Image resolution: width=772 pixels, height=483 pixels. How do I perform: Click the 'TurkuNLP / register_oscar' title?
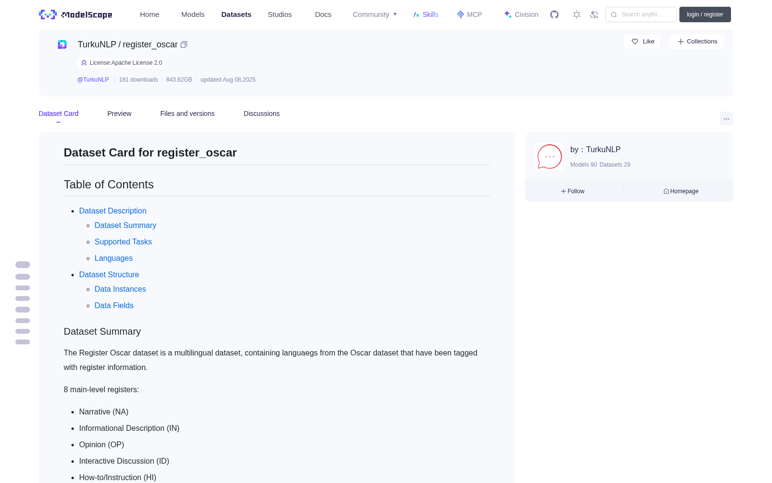(127, 44)
